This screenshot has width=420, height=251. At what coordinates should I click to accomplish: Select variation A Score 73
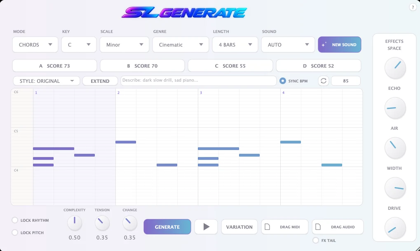click(x=54, y=66)
